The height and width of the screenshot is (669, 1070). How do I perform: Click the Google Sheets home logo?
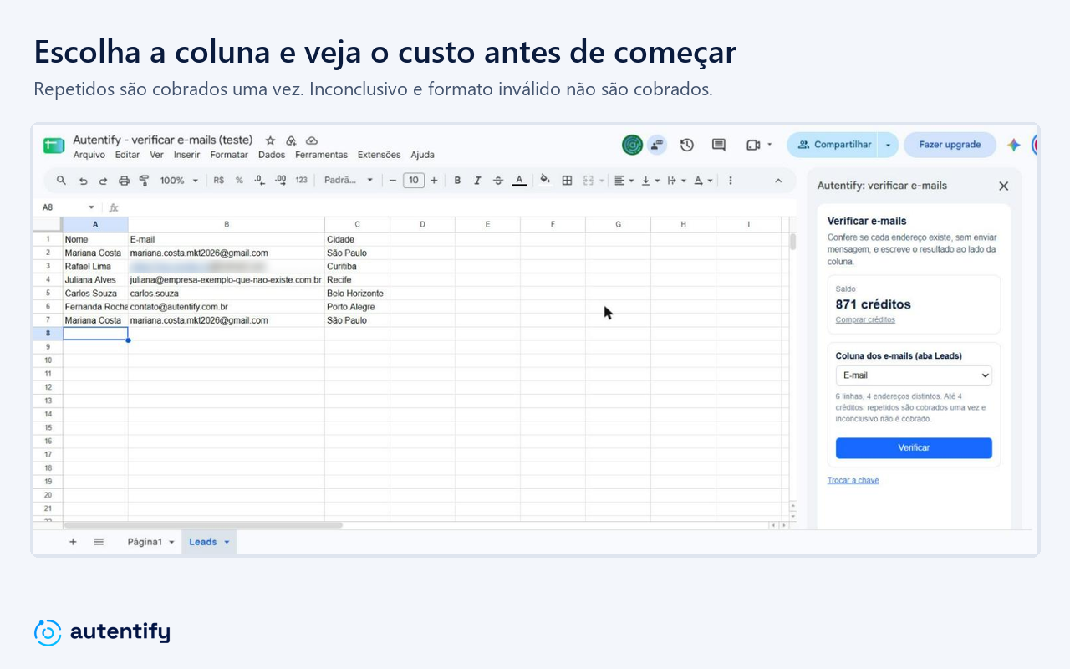[54, 145]
